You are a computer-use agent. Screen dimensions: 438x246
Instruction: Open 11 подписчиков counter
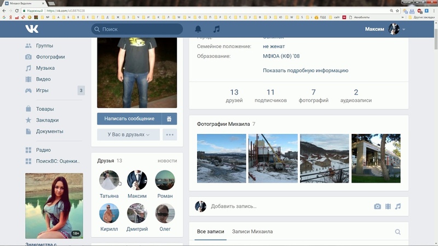pyautogui.click(x=270, y=96)
